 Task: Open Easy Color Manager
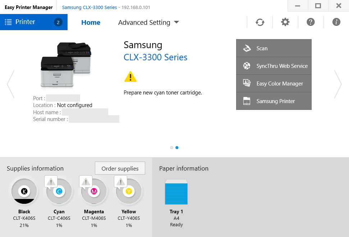pyautogui.click(x=274, y=83)
